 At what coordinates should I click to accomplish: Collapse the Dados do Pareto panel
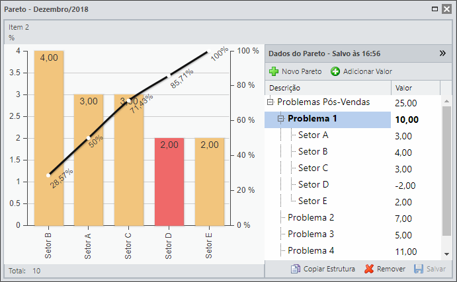[x=442, y=53]
